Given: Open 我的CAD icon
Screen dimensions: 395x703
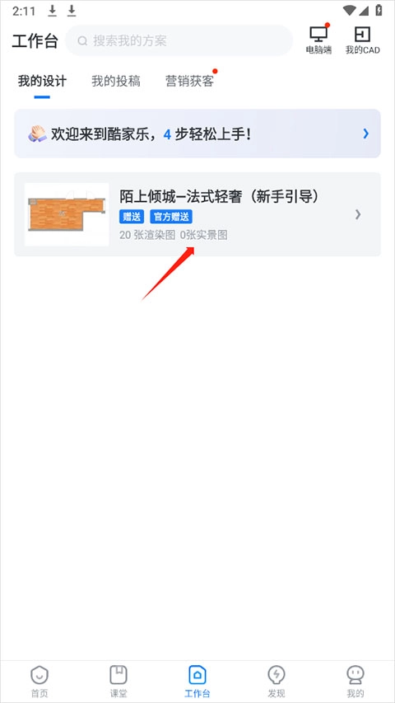Looking at the screenshot, I should (x=362, y=35).
